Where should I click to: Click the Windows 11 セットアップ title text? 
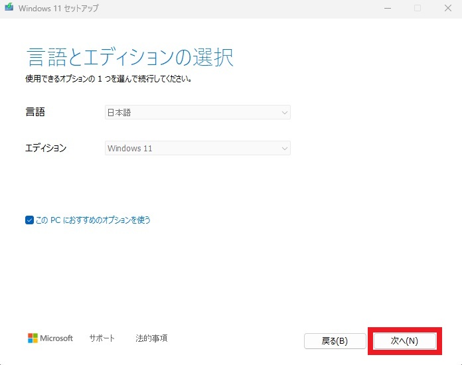58,8
